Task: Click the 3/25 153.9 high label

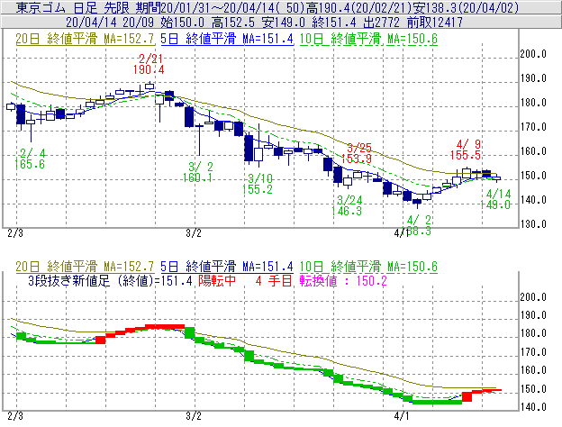Action: (x=357, y=153)
